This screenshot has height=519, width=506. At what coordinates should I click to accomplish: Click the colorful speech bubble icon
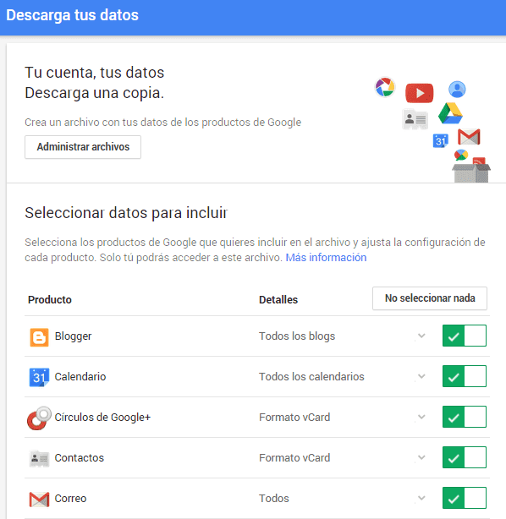point(461,155)
